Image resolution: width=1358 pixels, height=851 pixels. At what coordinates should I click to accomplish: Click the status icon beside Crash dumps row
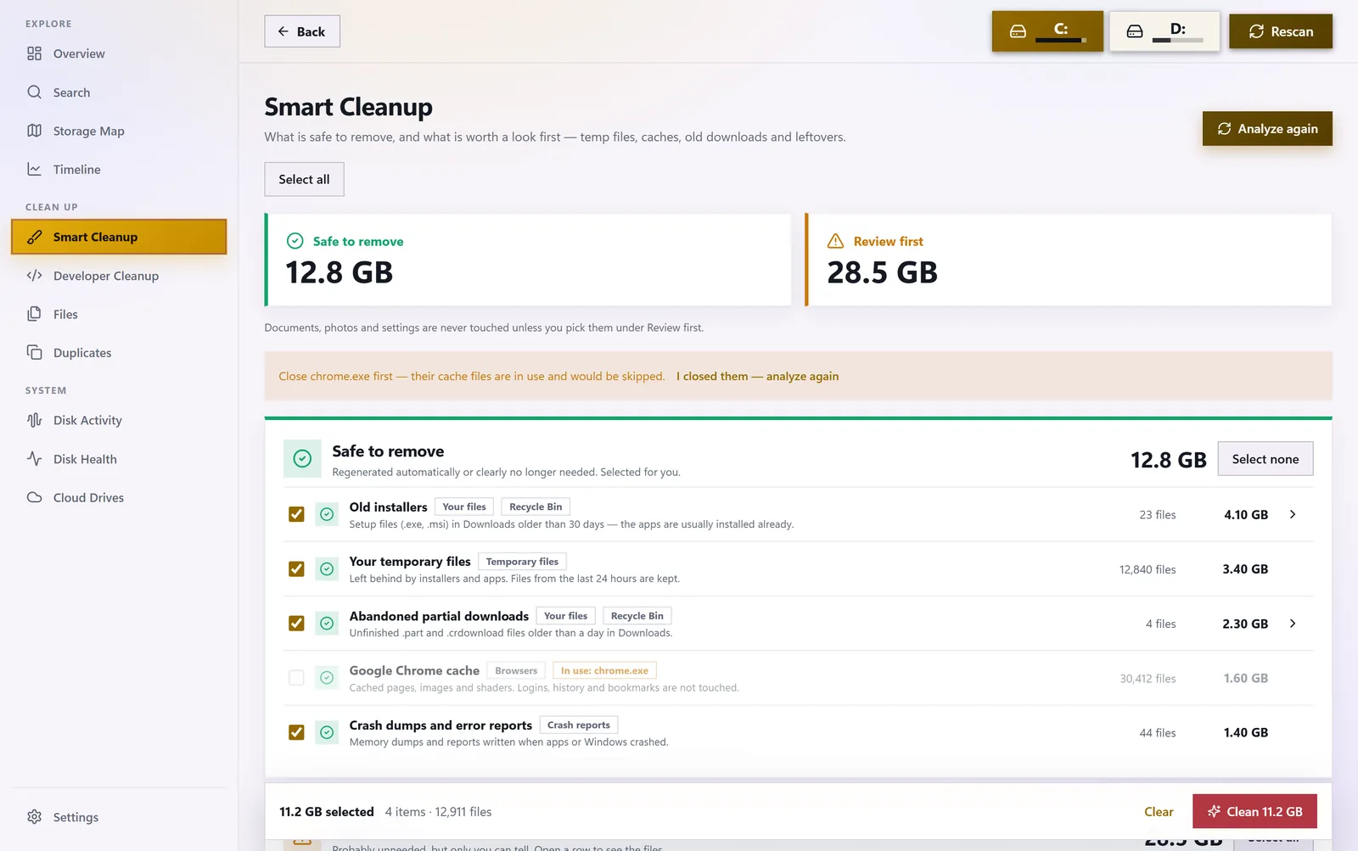coord(327,732)
